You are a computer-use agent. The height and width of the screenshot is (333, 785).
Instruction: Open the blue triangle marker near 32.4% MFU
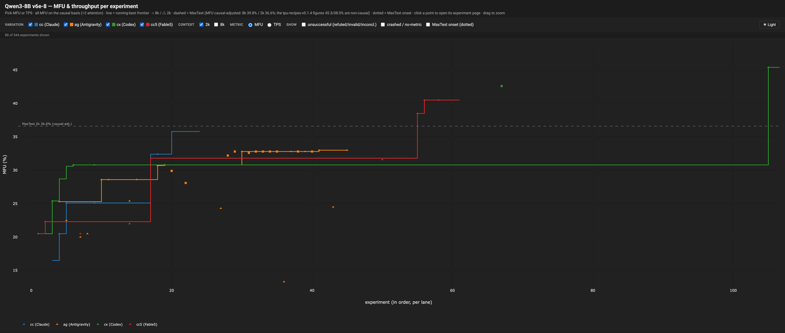tap(158, 154)
